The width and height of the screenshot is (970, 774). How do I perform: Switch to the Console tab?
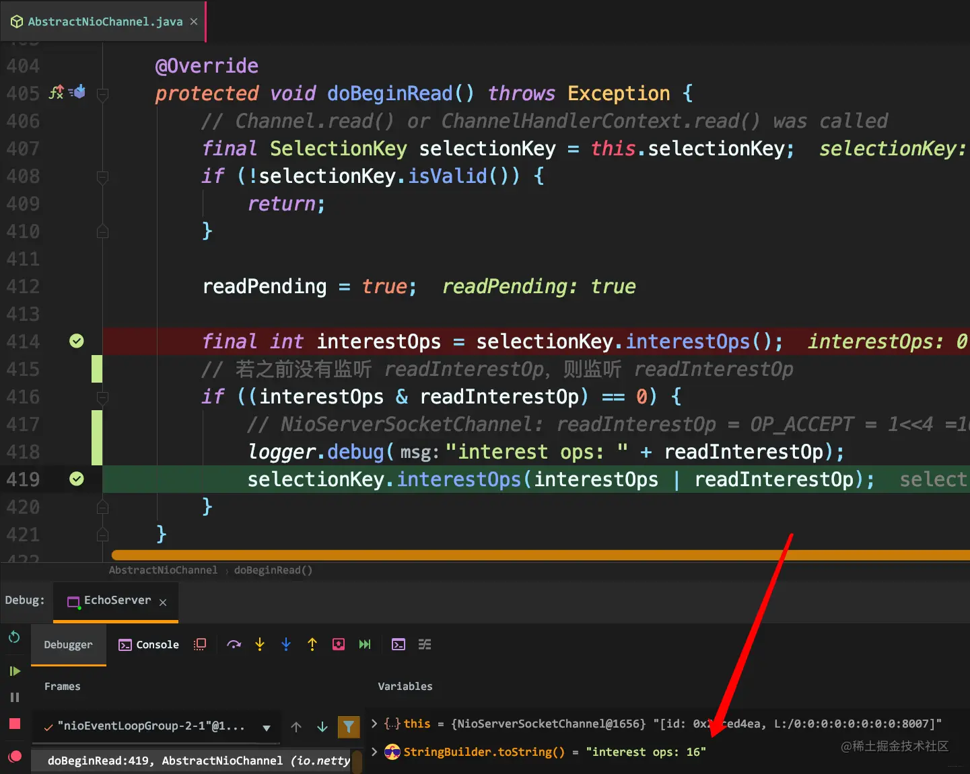click(149, 644)
